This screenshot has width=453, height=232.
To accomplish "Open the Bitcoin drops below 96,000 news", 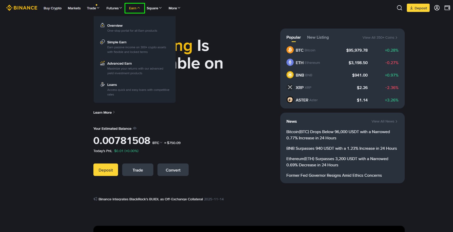I will (x=338, y=135).
